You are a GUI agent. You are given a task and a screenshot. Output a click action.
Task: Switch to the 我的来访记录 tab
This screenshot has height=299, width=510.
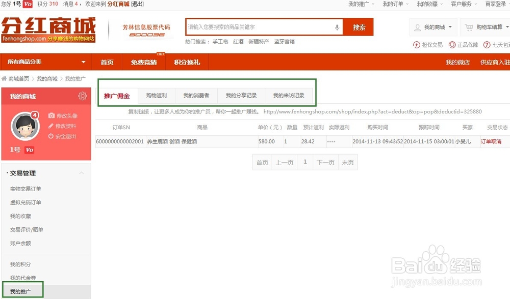pos(289,95)
